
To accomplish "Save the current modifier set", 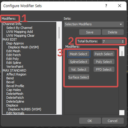I will (90, 32).
